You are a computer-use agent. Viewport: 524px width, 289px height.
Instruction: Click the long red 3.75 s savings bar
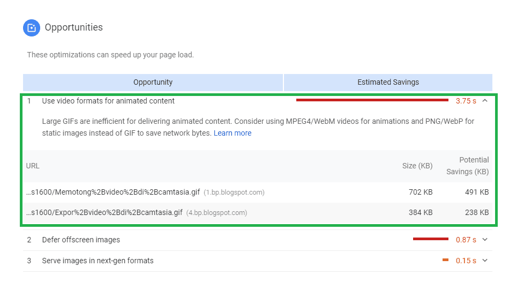372,100
